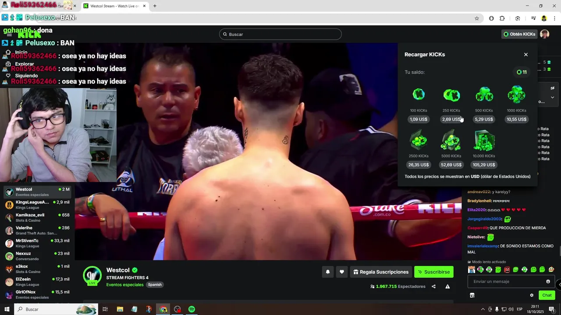Click chat username Bradylonhell

point(479,201)
